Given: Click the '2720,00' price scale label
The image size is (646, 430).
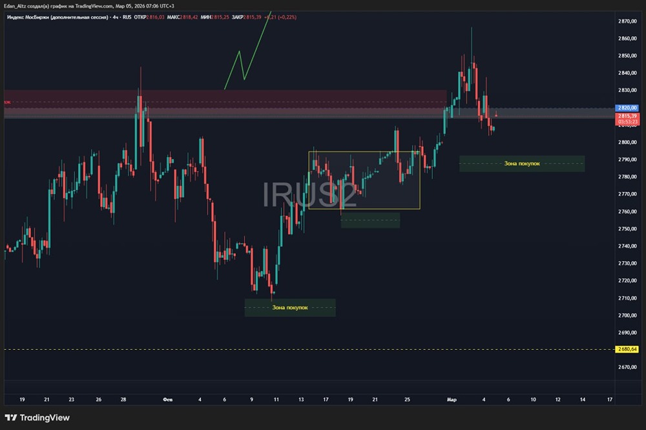Looking at the screenshot, I should pos(627,281).
